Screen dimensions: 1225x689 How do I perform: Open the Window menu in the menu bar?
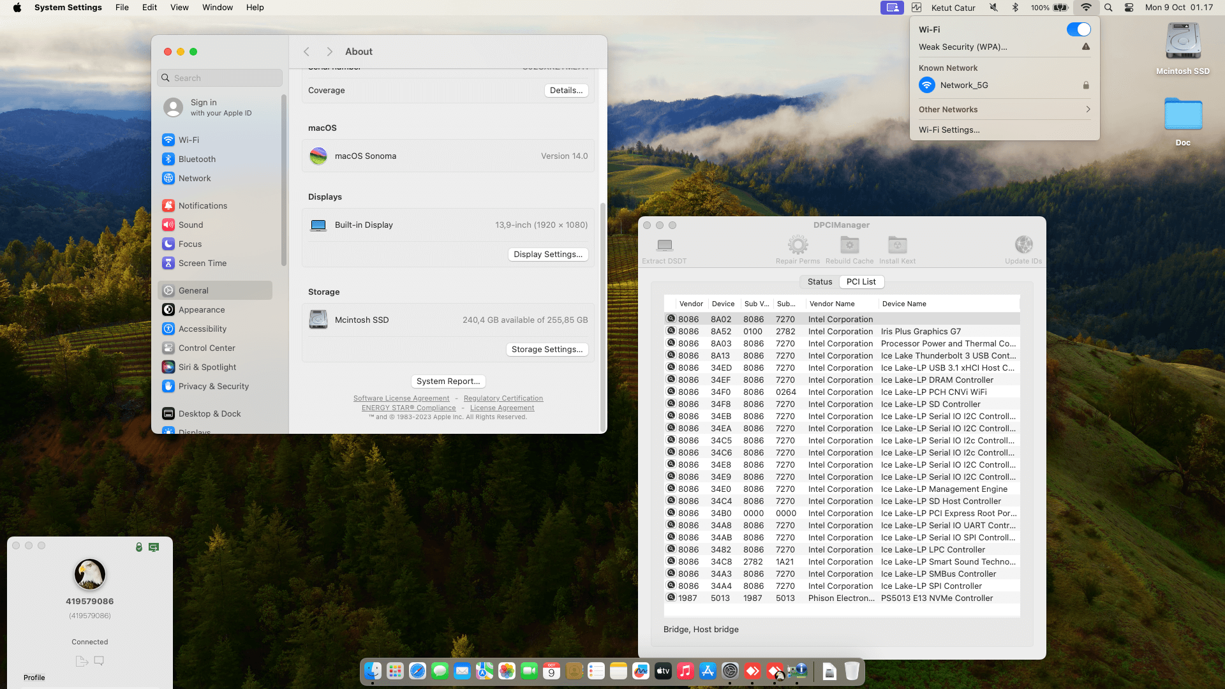[x=217, y=8]
